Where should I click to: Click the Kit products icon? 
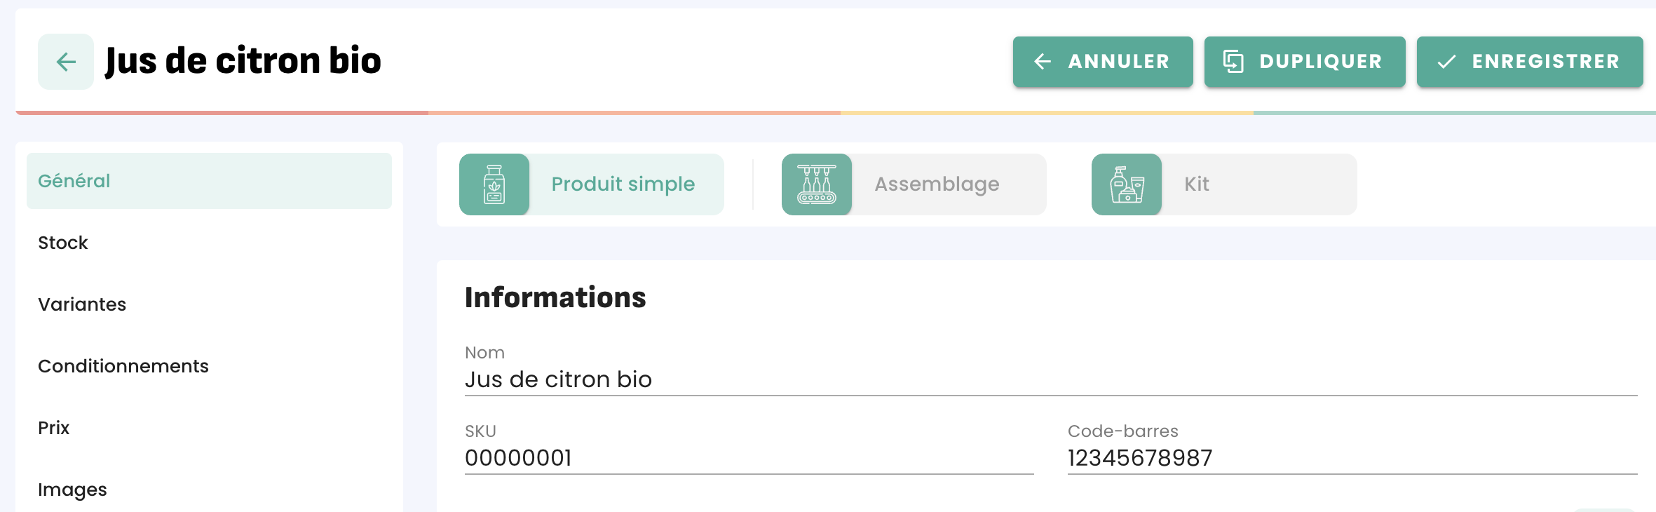click(x=1127, y=184)
